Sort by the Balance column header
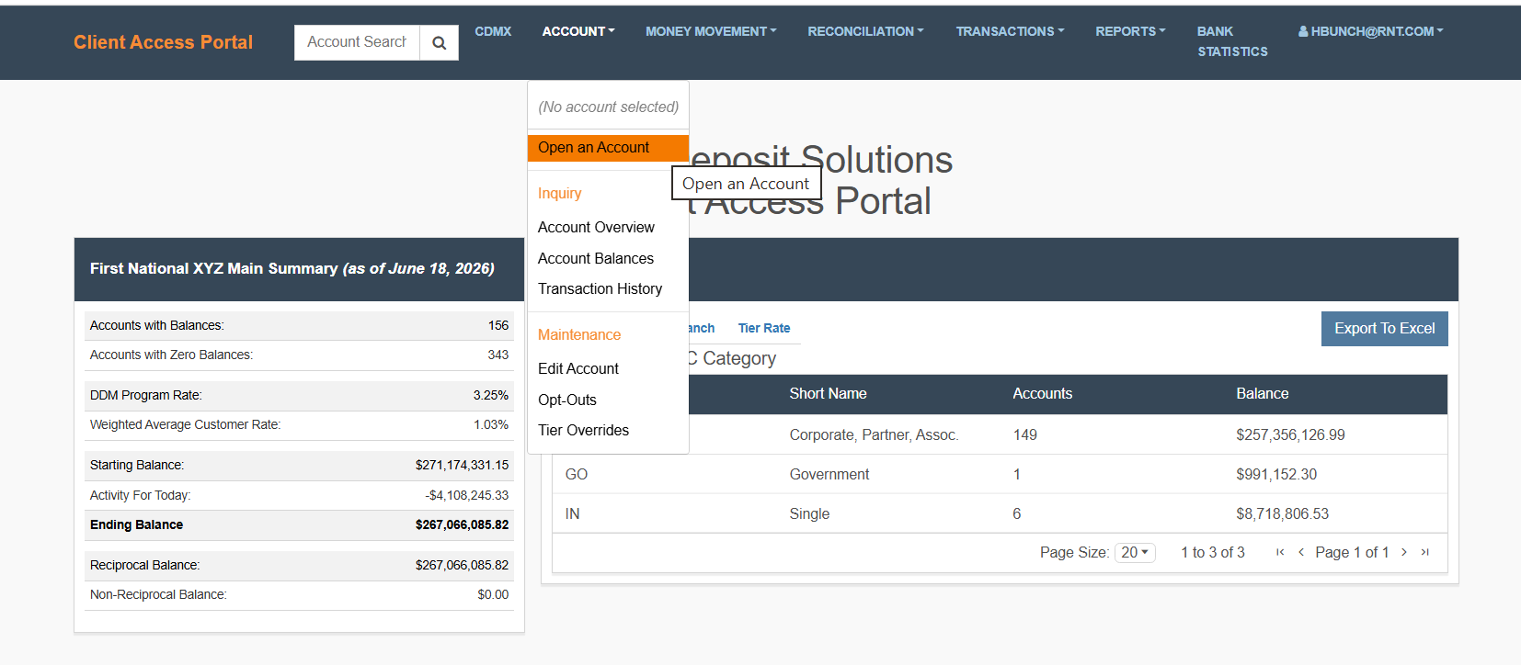 [1262, 393]
